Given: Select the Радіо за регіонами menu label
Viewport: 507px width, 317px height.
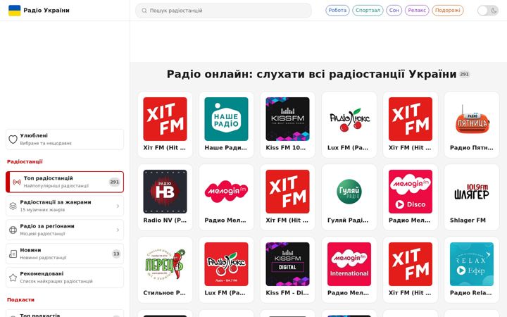Looking at the screenshot, I should 47,226.
